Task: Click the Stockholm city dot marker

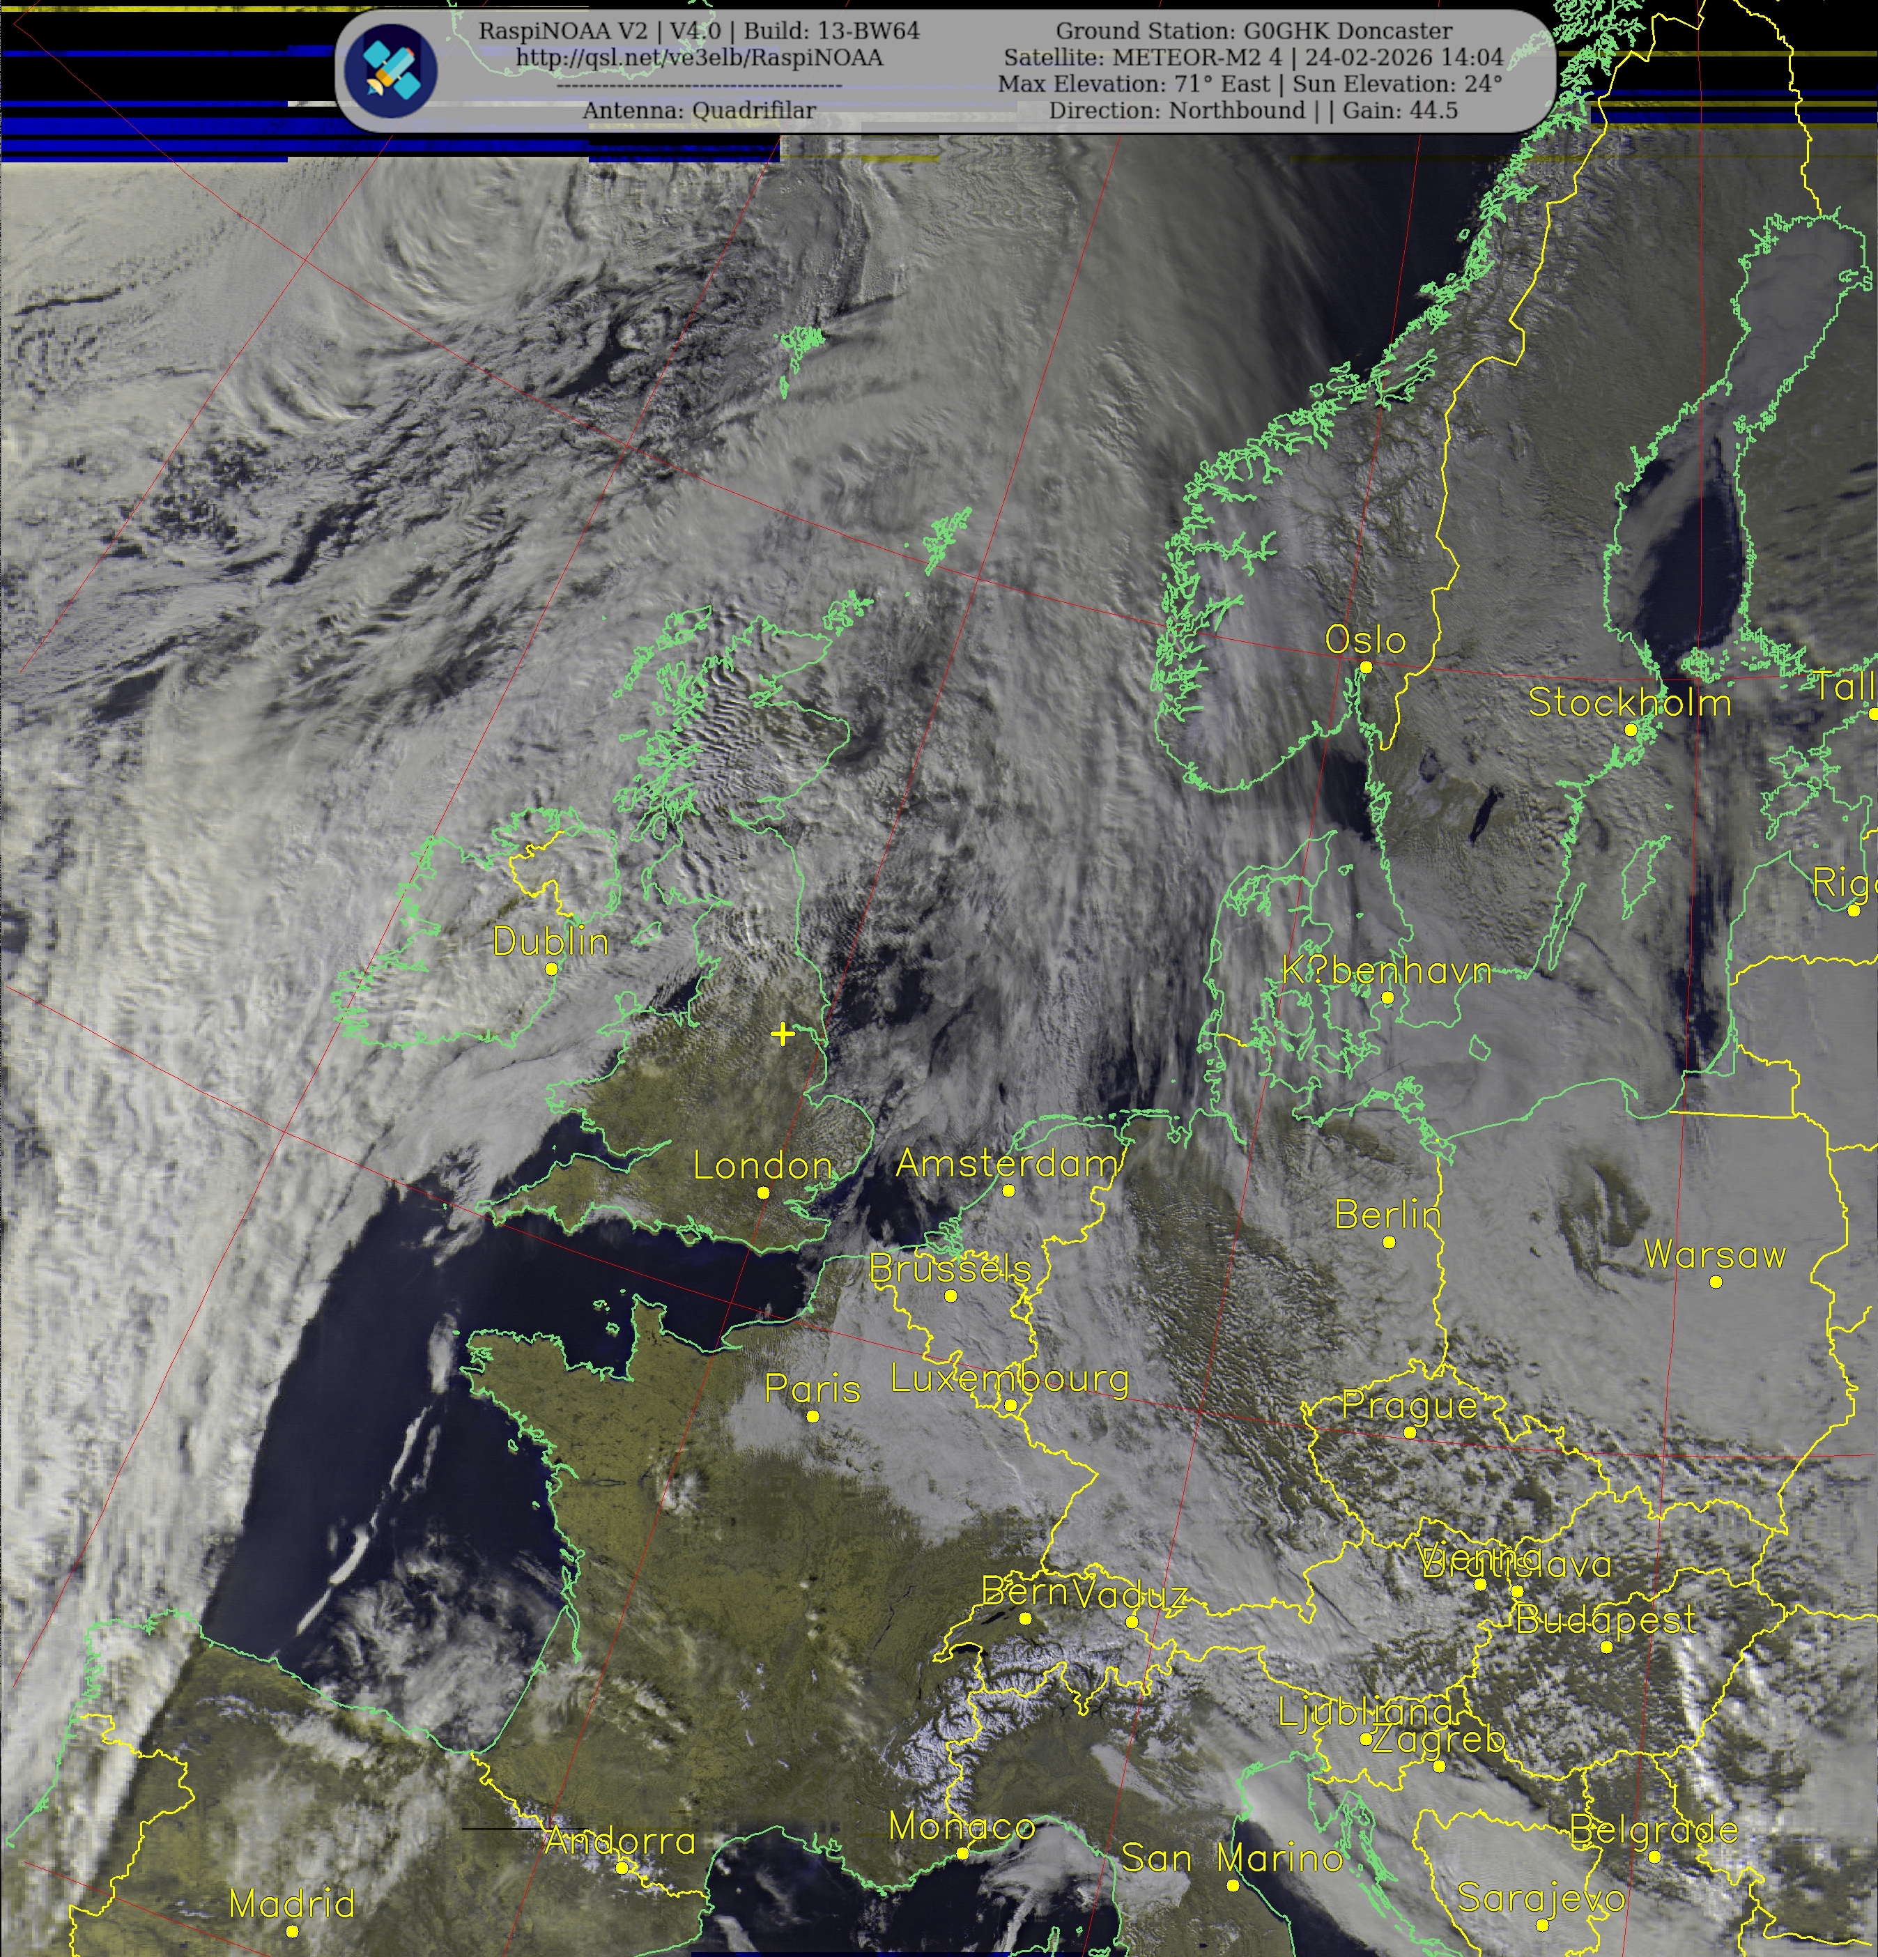Action: (x=1631, y=730)
